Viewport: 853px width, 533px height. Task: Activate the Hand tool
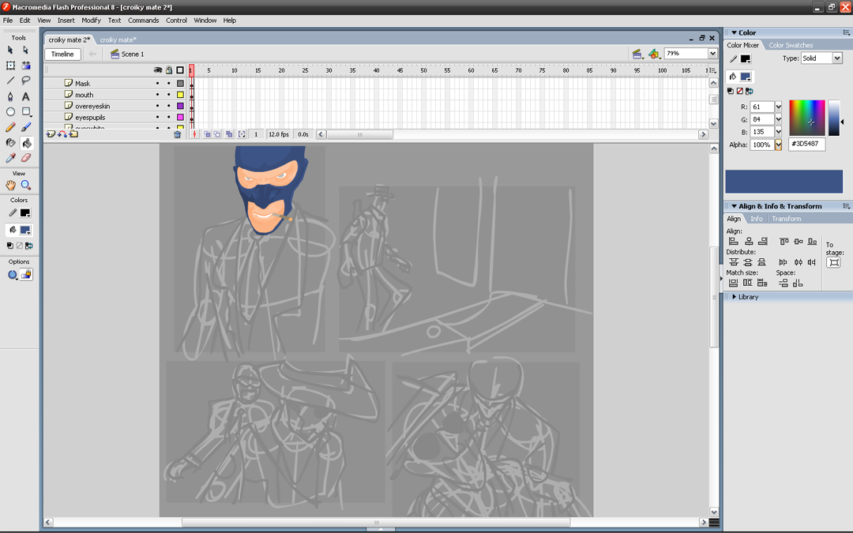click(x=10, y=186)
